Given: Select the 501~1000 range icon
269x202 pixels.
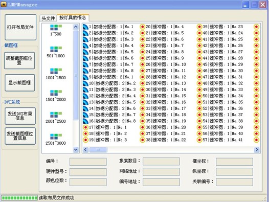Looking at the screenshot, I should point(56,49).
